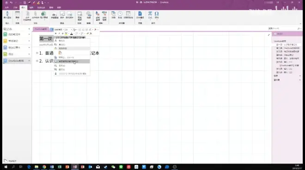Click the font color swatch in mini toolbar

[71, 34]
